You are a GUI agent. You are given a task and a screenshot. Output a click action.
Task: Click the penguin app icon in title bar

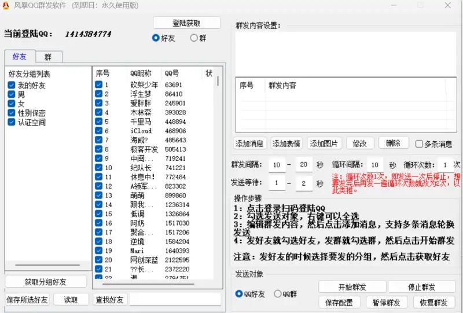pyautogui.click(x=6, y=6)
